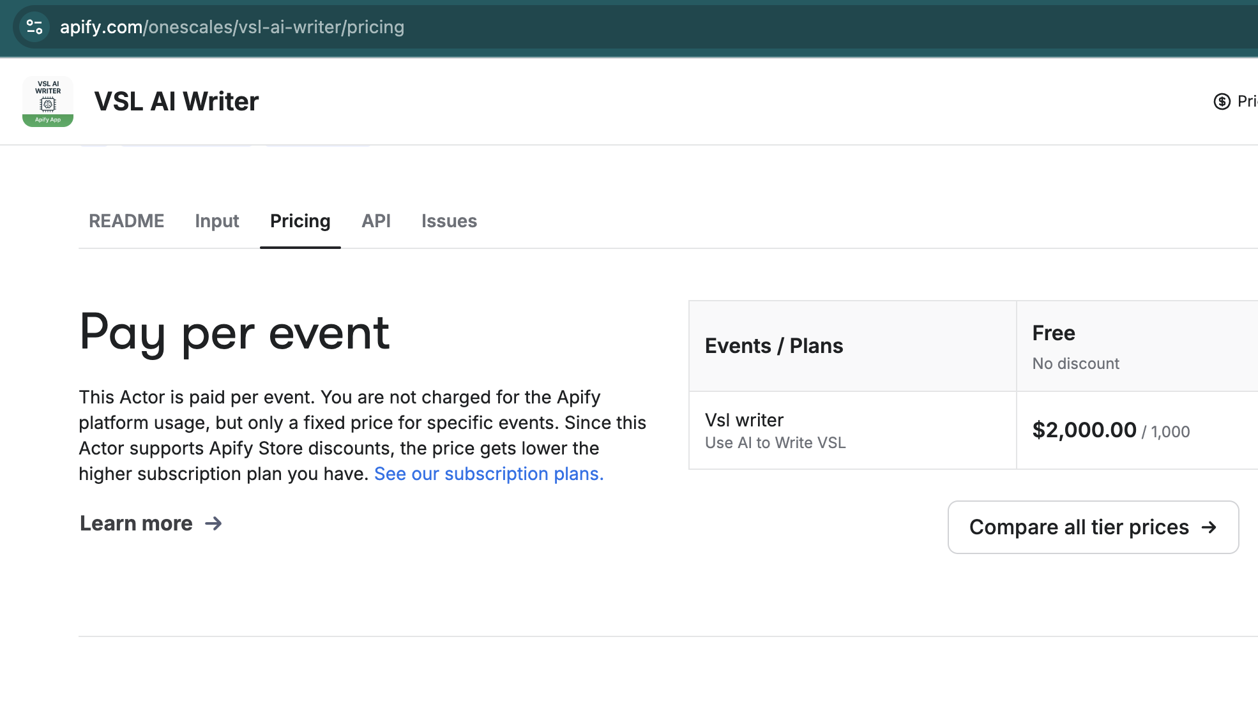Open the Issues tab
1258x706 pixels.
449,221
